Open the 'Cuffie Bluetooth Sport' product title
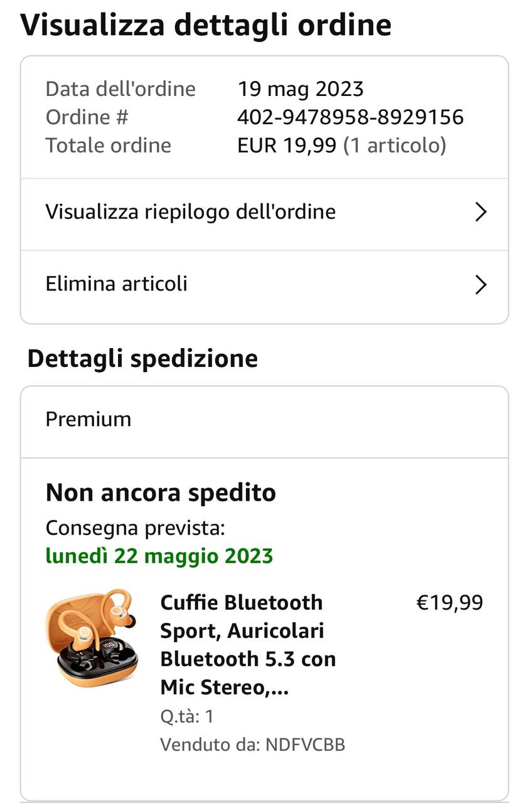This screenshot has height=803, width=529. (x=248, y=645)
